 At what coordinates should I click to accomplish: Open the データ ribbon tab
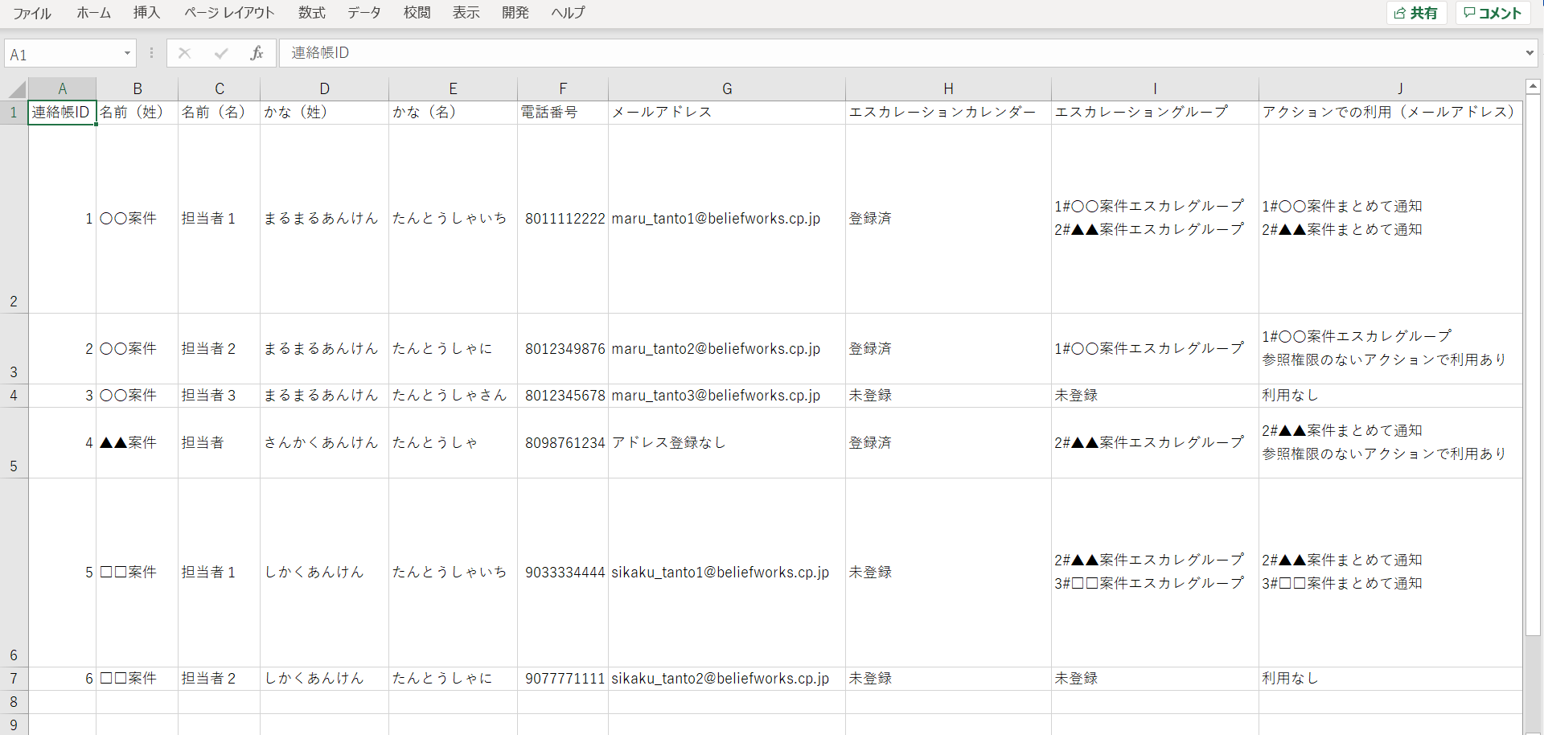coord(364,13)
